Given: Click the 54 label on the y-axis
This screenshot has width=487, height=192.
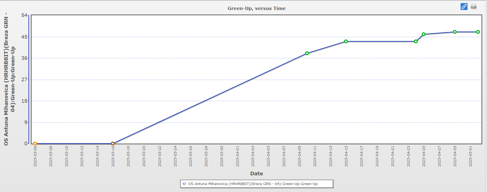Looking at the screenshot, I should click(x=24, y=15).
